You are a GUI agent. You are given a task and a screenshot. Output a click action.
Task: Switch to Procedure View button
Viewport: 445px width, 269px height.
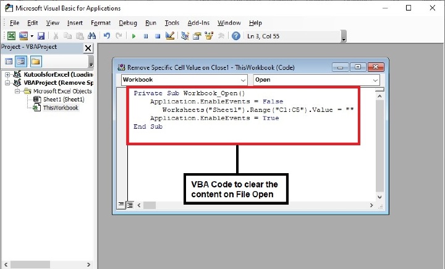click(x=121, y=205)
